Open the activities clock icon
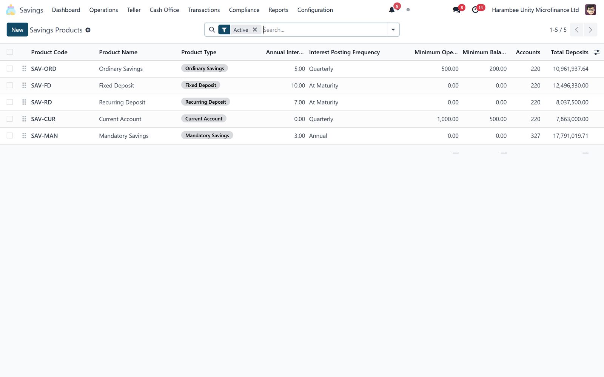Viewport: 604px width, 377px height. point(475,10)
